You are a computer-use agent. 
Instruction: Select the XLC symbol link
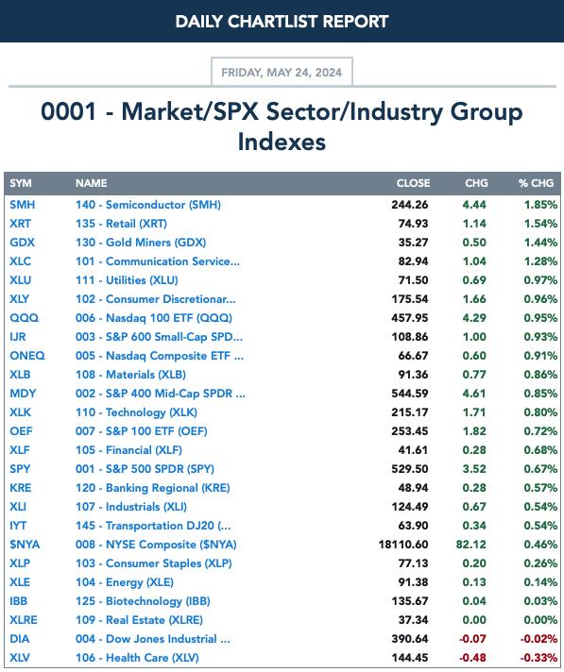20,261
